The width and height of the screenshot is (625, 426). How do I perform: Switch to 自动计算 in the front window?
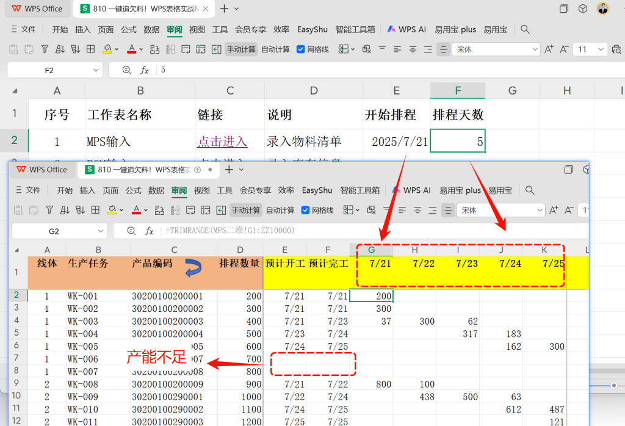pos(280,210)
